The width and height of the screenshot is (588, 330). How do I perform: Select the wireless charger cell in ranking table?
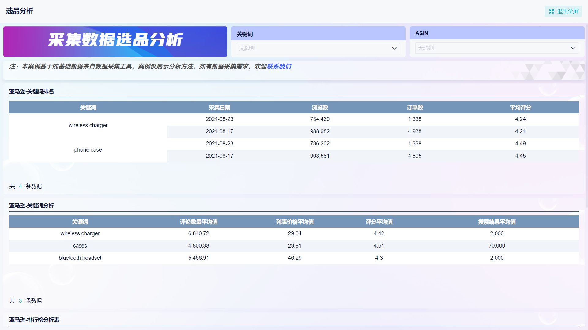pos(88,125)
